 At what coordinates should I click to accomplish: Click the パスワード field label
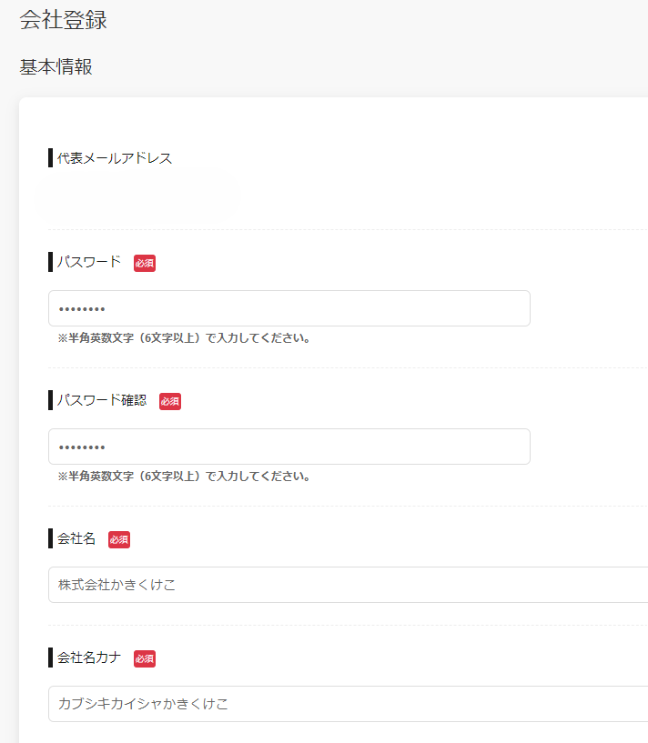tap(89, 262)
